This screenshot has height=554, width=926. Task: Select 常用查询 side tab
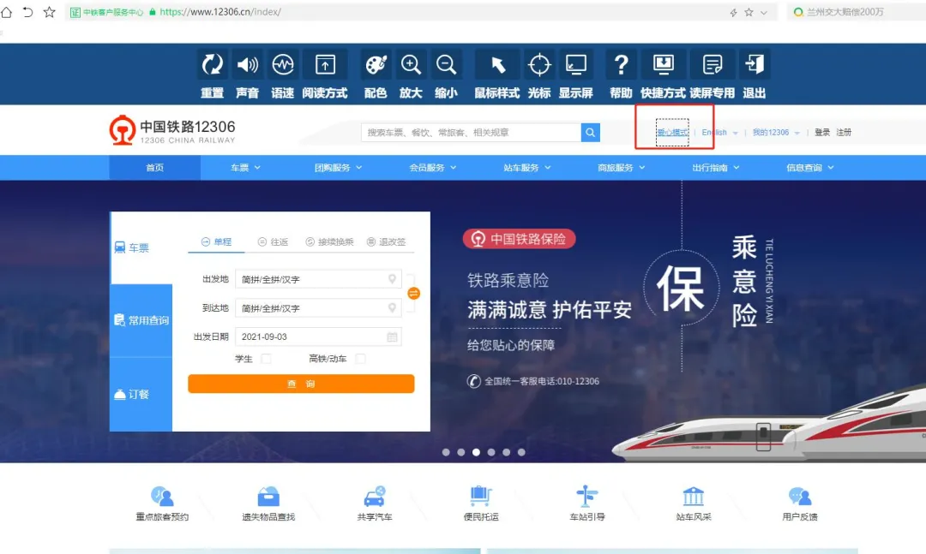coord(141,320)
